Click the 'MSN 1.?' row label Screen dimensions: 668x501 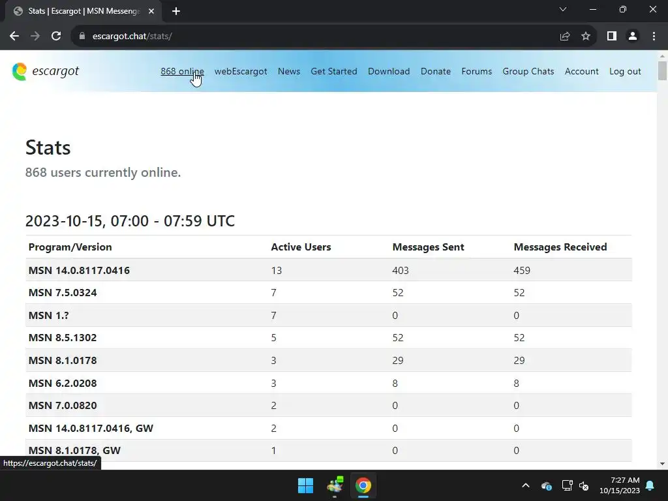coord(48,315)
